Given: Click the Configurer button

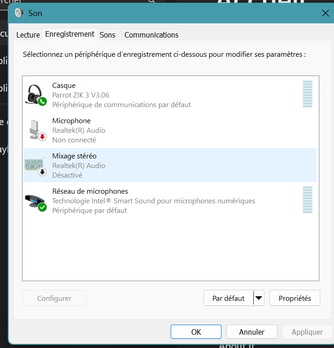Looking at the screenshot, I should coord(54,298).
